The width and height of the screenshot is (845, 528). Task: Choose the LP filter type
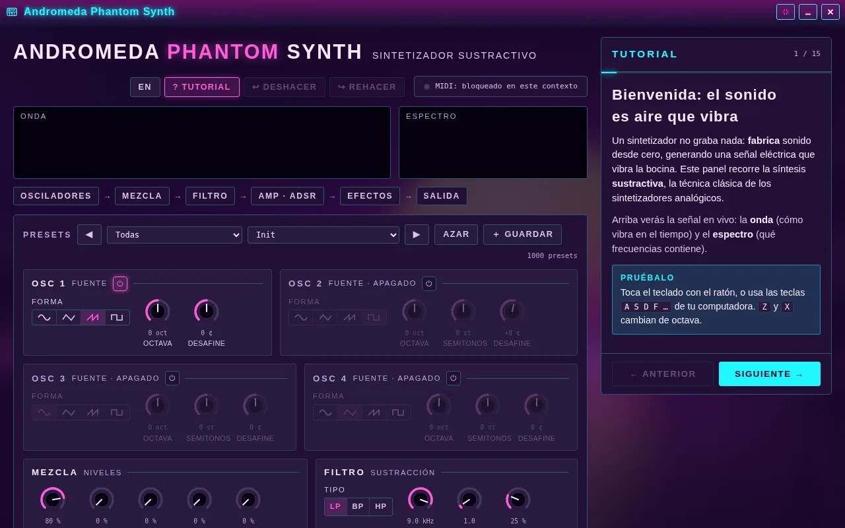[x=335, y=507]
